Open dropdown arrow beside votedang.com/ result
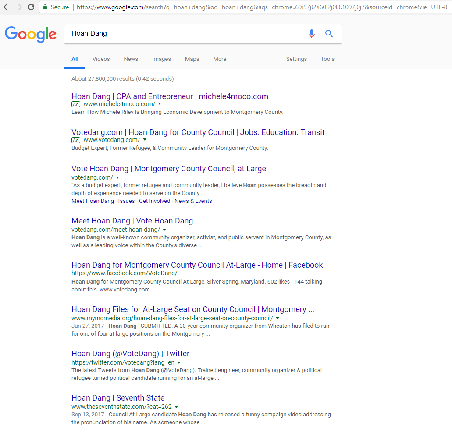The width and height of the screenshot is (452, 436). pos(117,178)
